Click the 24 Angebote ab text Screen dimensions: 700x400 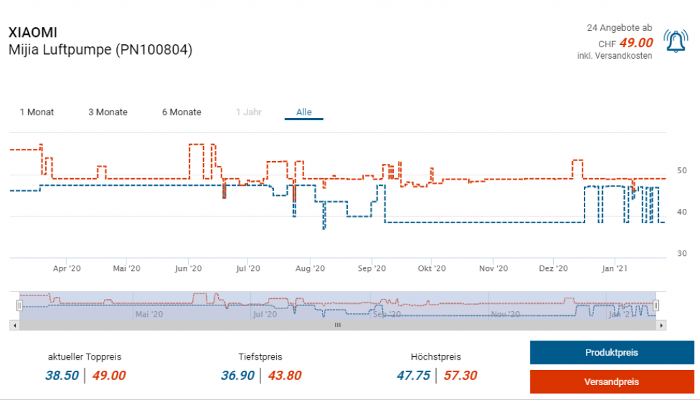point(619,28)
